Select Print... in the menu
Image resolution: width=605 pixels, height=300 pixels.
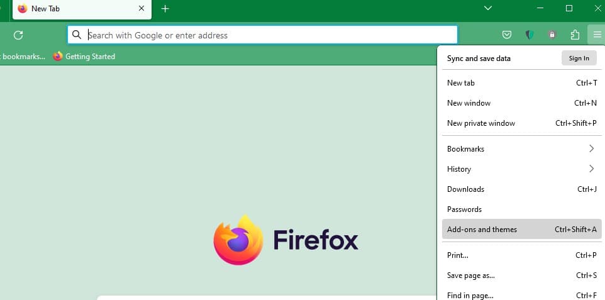coord(521,255)
